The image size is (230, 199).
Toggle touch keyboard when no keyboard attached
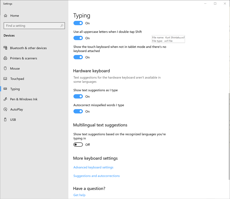[x=78, y=57]
